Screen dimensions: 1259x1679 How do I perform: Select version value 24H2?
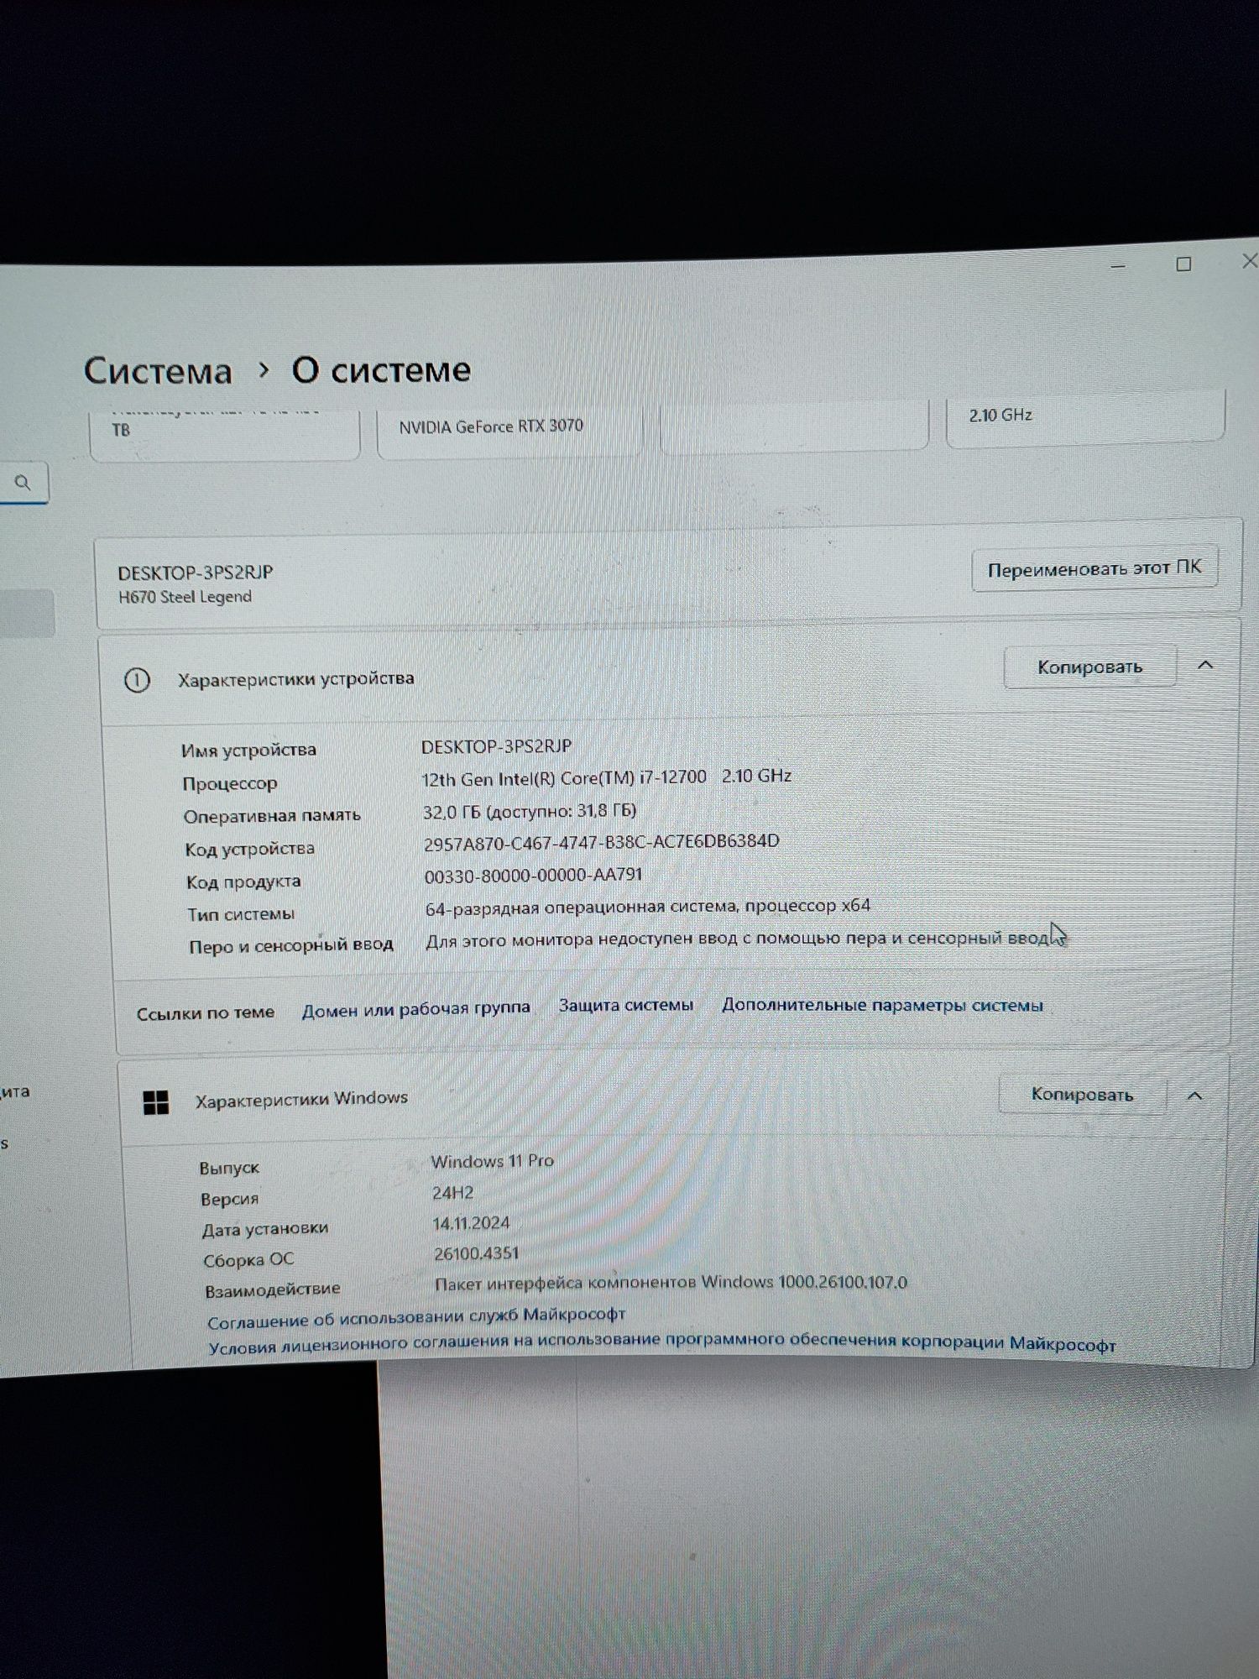(453, 1193)
